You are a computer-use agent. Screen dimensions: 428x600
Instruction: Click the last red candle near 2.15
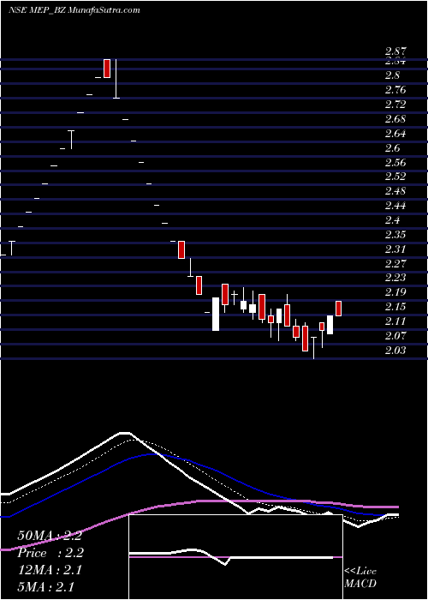point(339,309)
